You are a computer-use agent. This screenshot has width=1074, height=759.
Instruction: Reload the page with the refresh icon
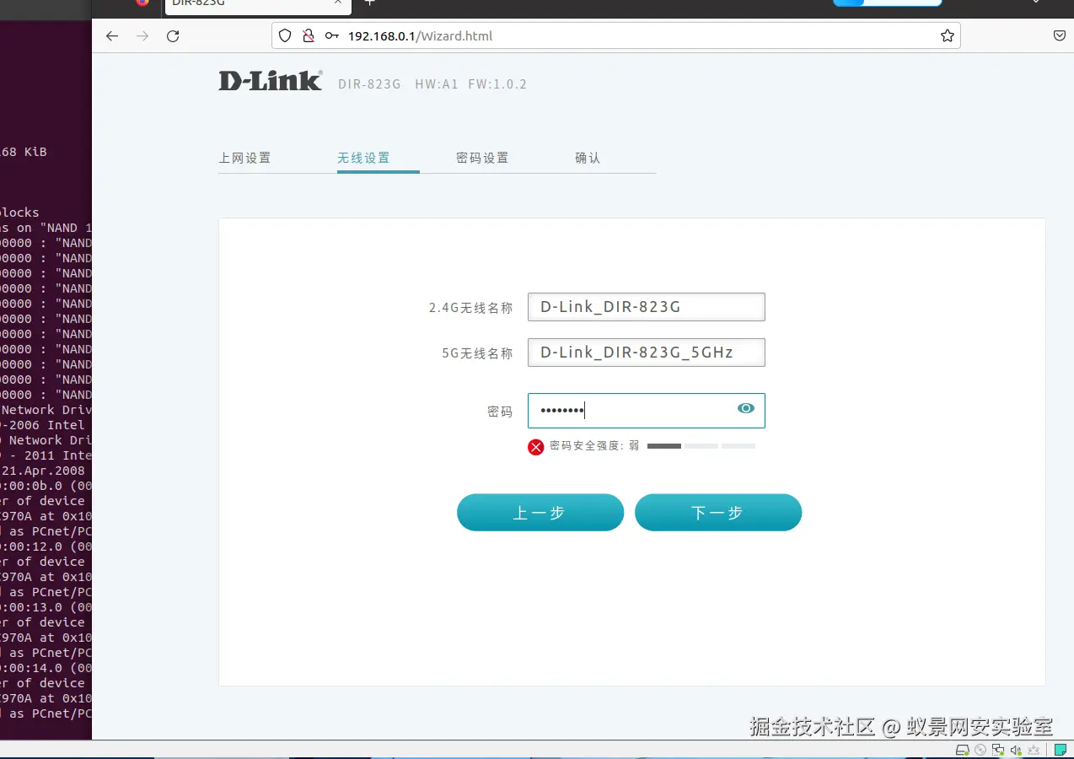pyautogui.click(x=173, y=36)
